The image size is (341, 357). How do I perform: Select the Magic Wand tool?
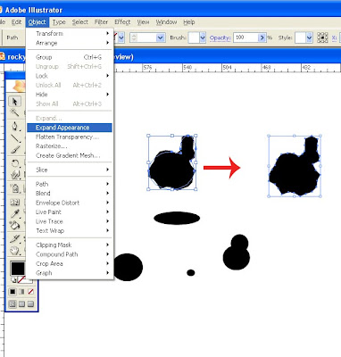pos(14,112)
